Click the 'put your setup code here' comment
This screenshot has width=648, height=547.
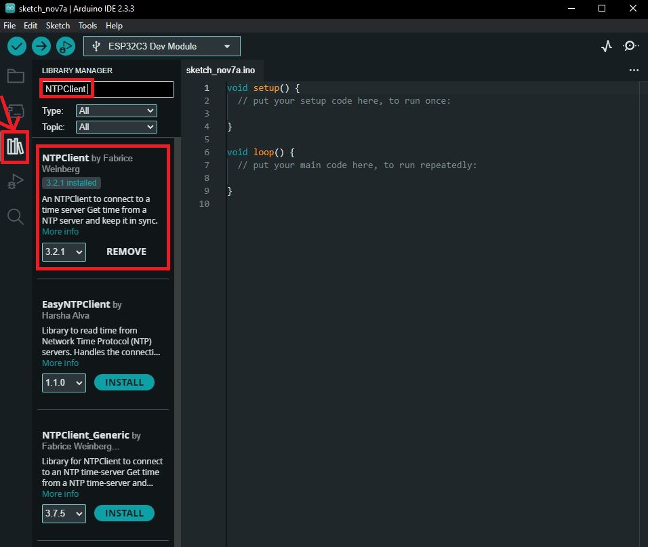pos(344,101)
